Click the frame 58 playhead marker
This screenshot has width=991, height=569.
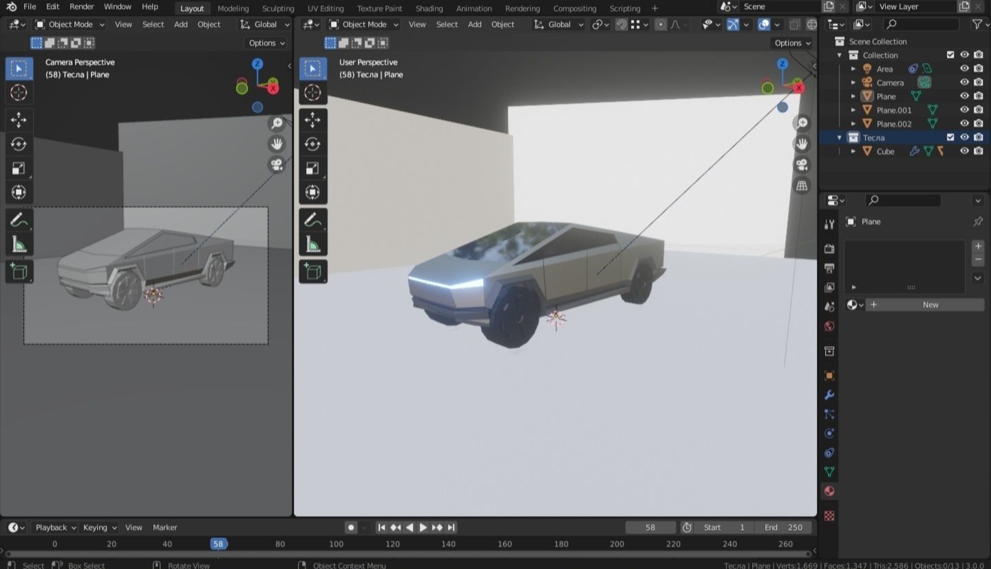218,544
